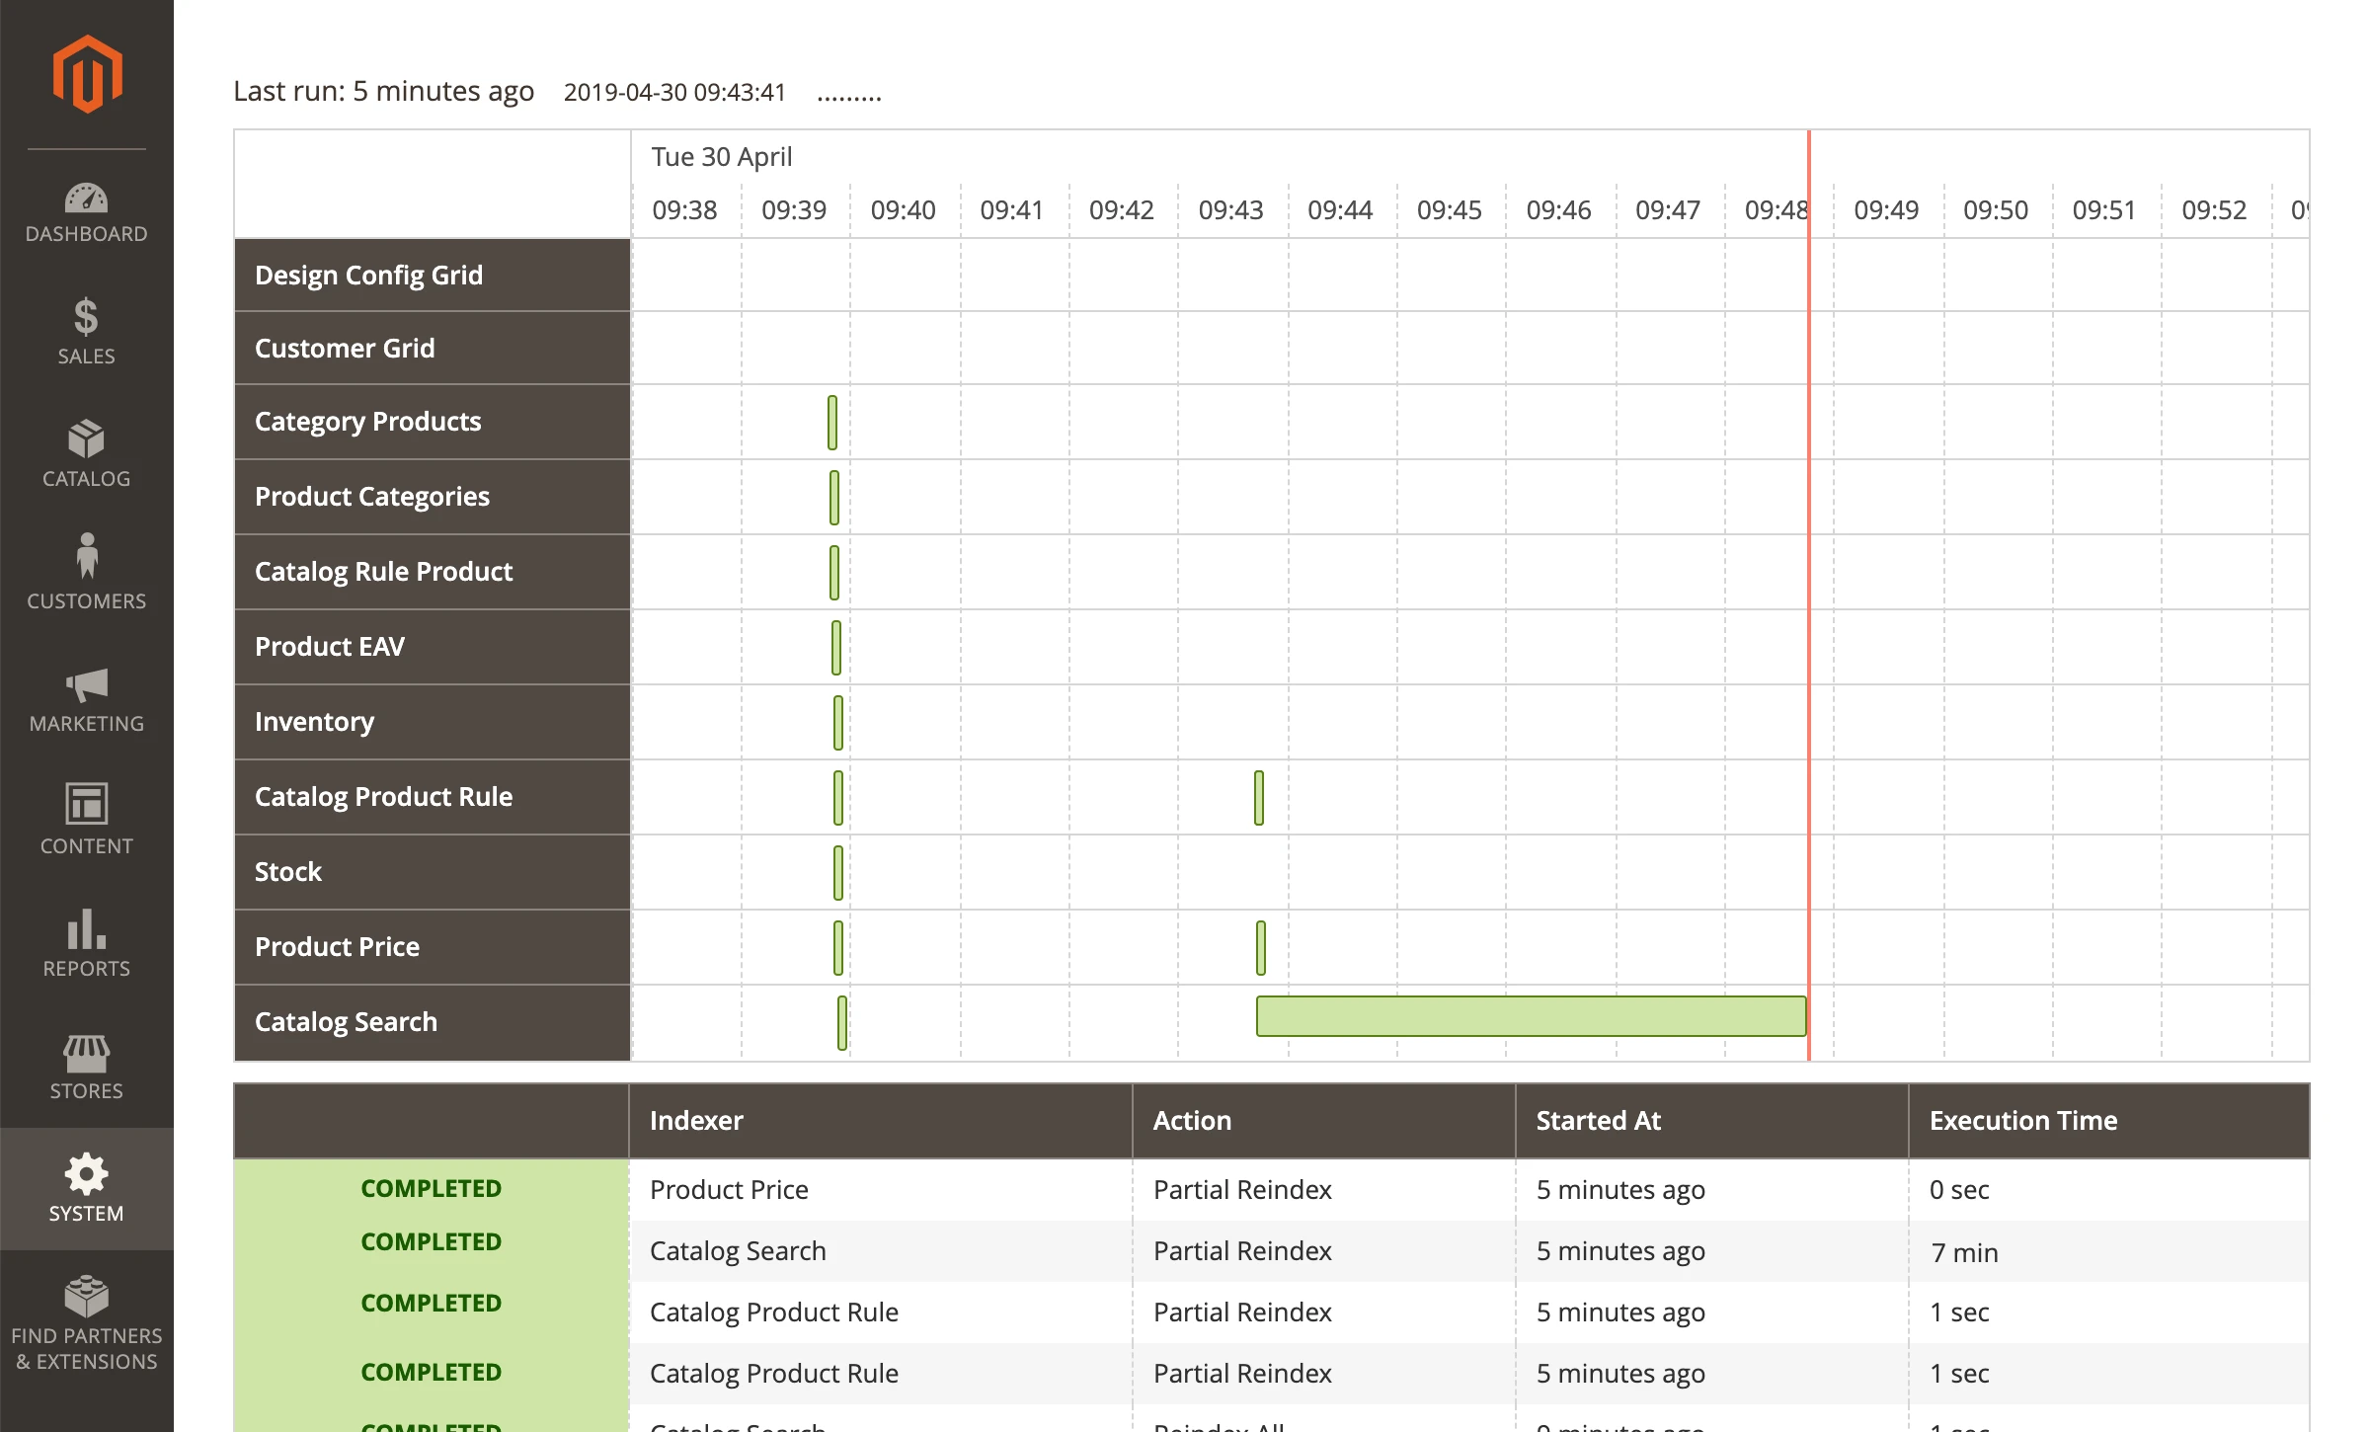2370x1432 pixels.
Task: Click the Category Products timeline bar
Action: click(832, 423)
